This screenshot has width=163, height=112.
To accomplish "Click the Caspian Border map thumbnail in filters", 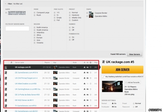I will pyautogui.click(x=91, y=13).
